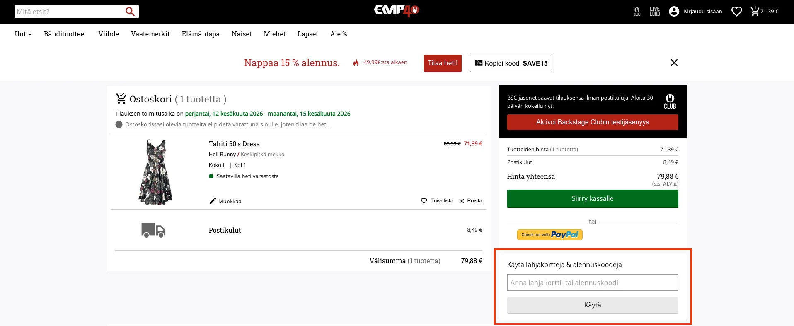Open the Backstage Club header icon
The image size is (794, 326).
click(x=637, y=12)
